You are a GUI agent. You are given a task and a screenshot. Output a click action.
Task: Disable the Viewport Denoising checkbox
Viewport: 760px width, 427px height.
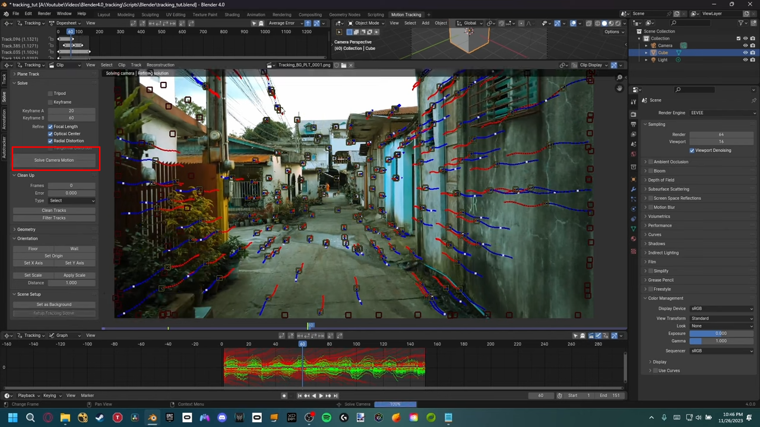click(692, 150)
